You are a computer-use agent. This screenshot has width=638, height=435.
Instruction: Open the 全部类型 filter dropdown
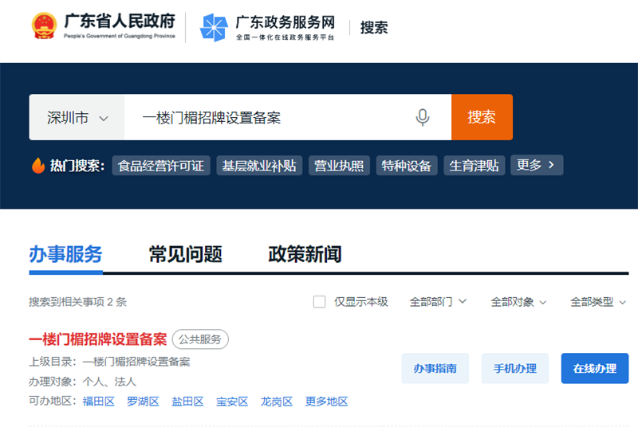(x=598, y=302)
